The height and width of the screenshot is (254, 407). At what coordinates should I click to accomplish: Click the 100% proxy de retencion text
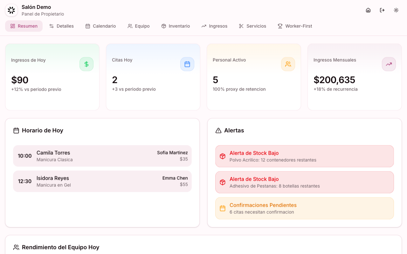[x=239, y=89]
